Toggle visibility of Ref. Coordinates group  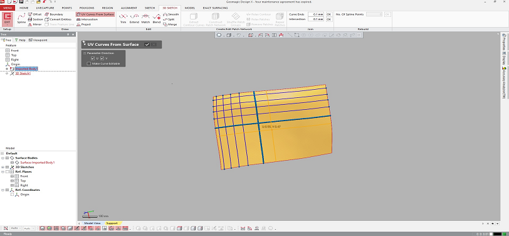[x=7, y=190]
